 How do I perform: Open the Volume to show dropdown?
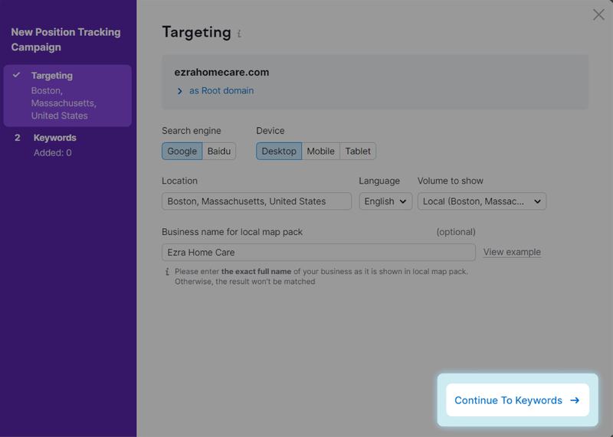481,201
